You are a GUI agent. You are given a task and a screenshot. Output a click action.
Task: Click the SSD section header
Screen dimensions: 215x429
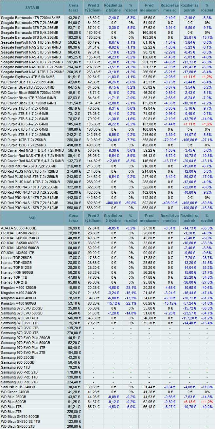[x=32, y=218]
